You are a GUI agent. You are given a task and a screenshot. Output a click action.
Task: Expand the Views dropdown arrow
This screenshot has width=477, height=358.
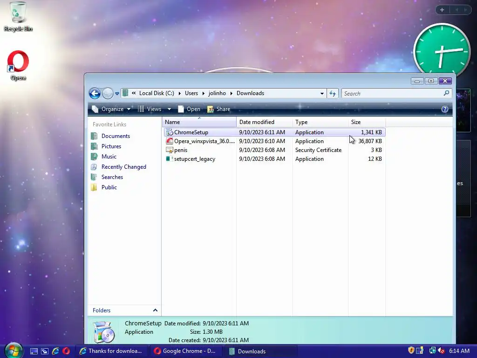169,109
